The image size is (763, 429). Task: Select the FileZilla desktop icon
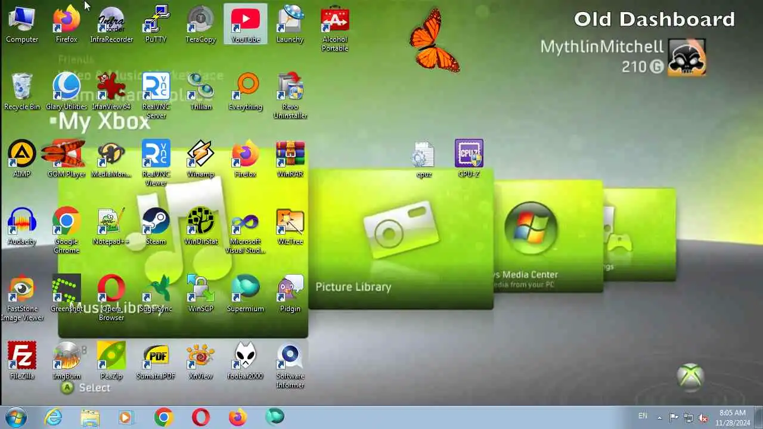(x=22, y=360)
